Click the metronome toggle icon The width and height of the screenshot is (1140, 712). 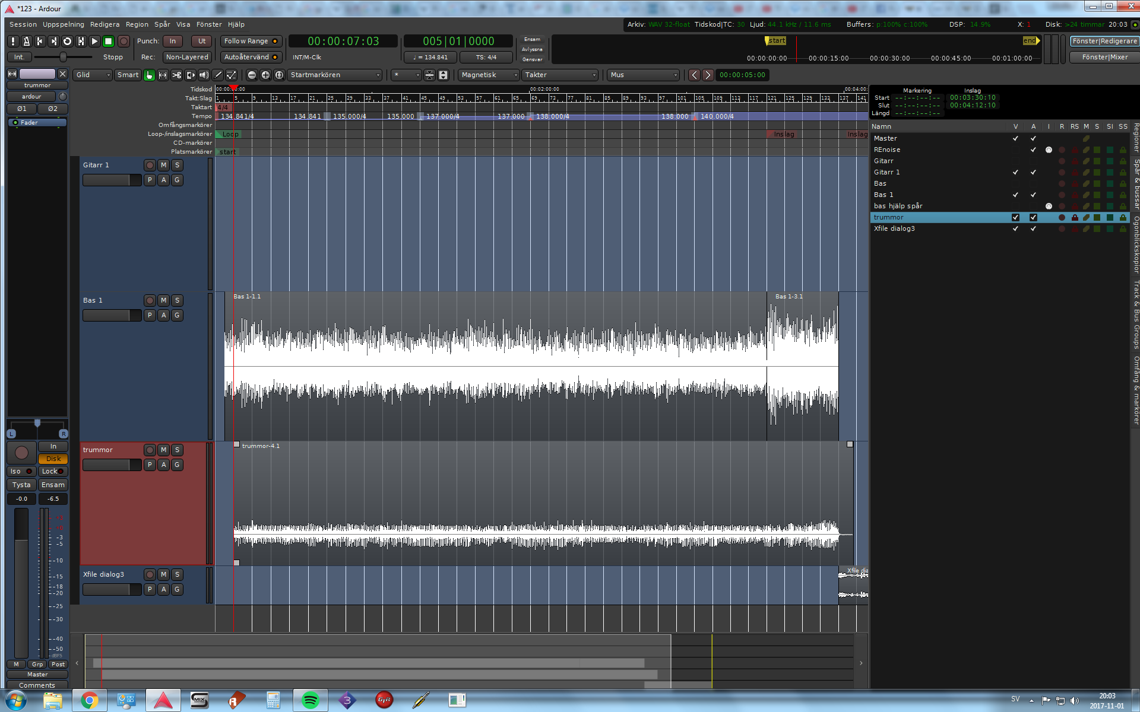click(26, 41)
